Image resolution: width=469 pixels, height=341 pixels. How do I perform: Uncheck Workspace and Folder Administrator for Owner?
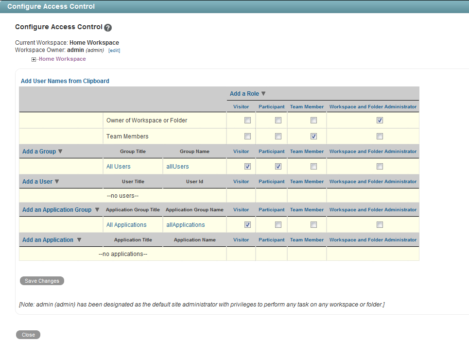(x=381, y=120)
